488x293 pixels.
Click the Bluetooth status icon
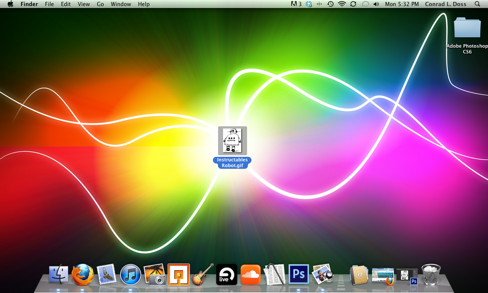[319, 4]
